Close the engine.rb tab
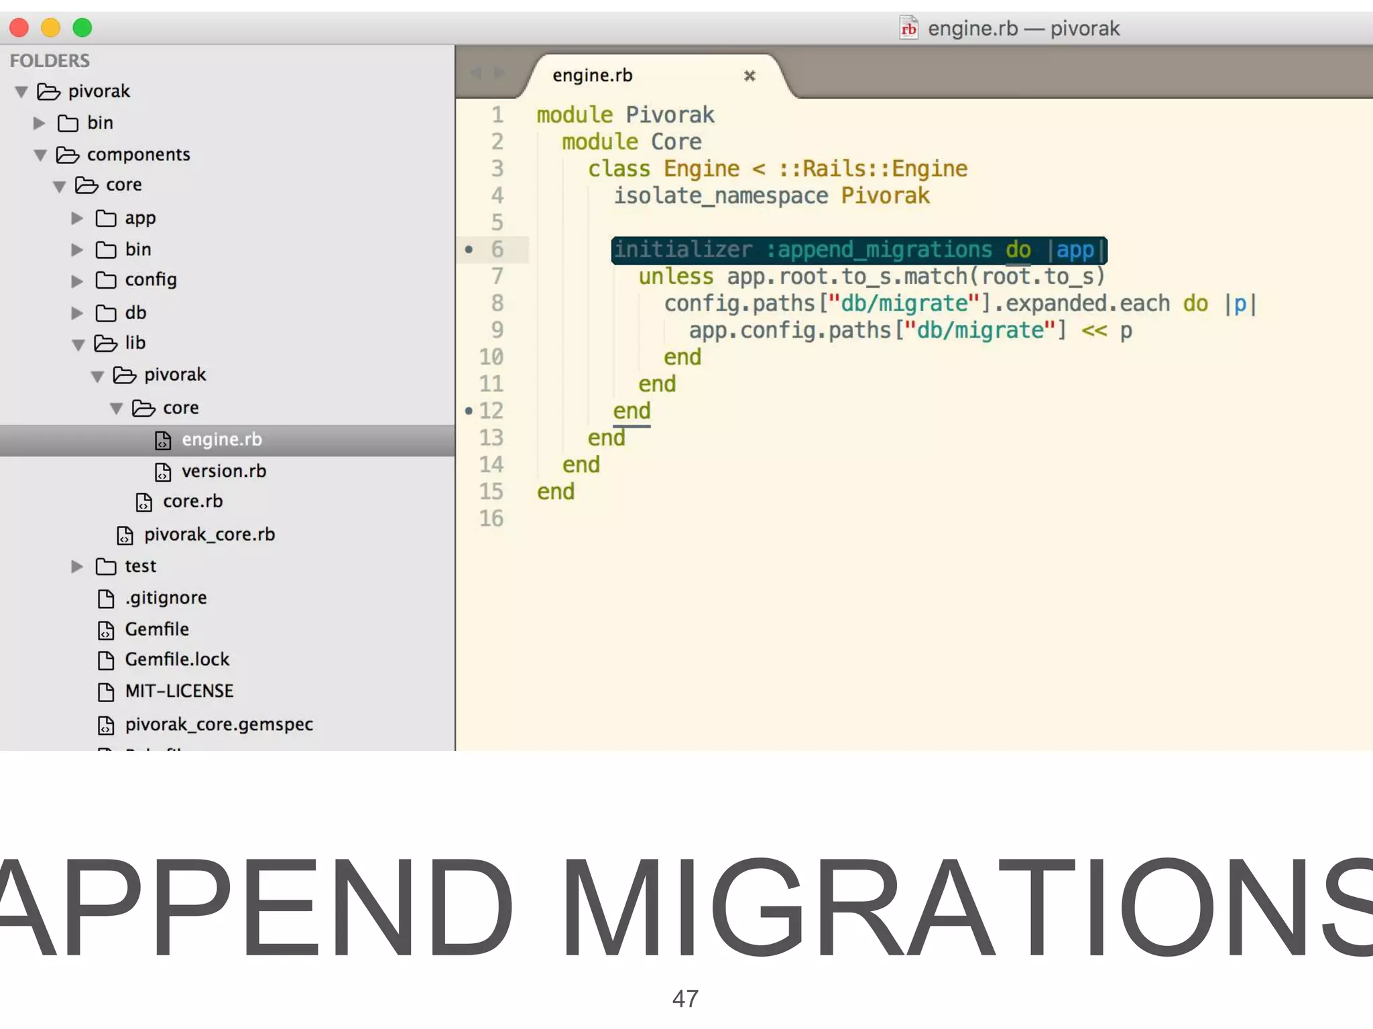The image size is (1373, 1029). (x=750, y=76)
